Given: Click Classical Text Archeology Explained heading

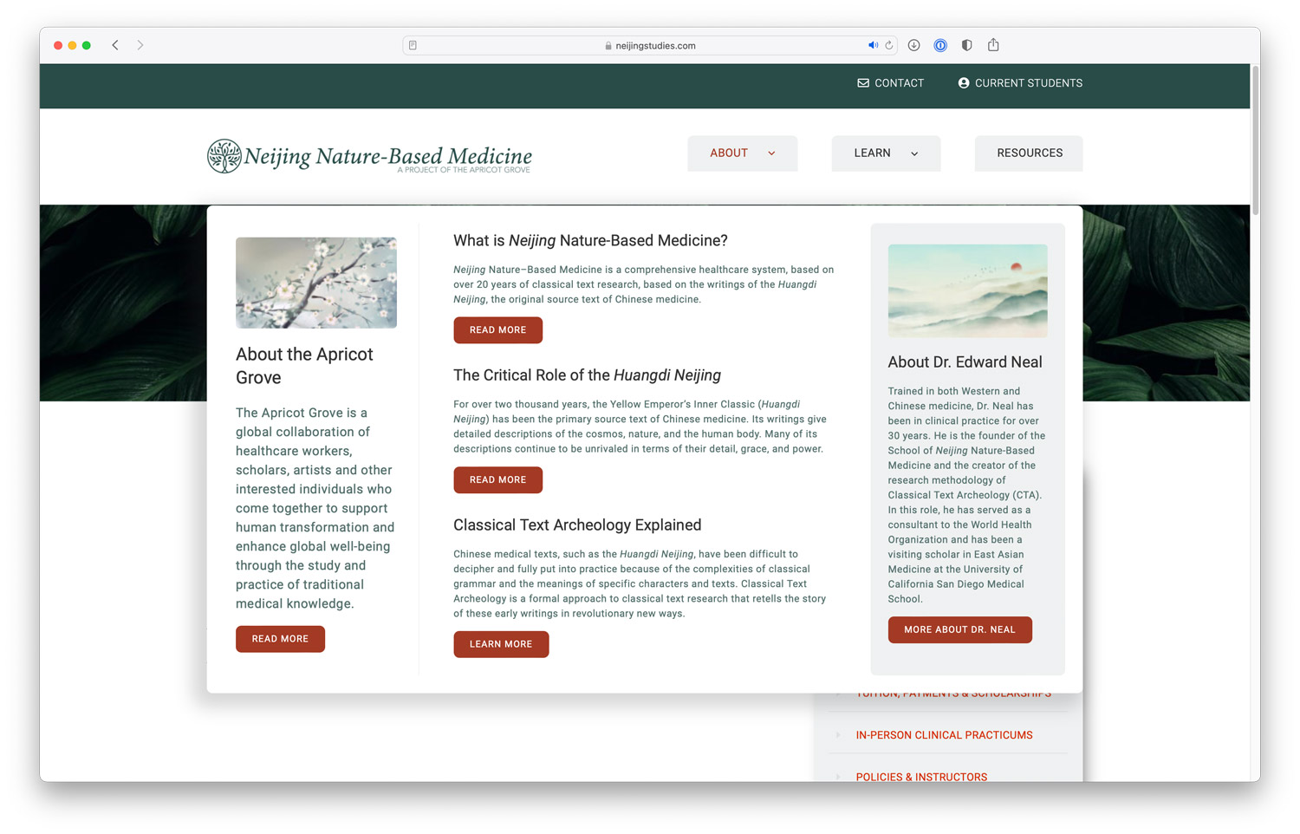Looking at the screenshot, I should coord(577,525).
